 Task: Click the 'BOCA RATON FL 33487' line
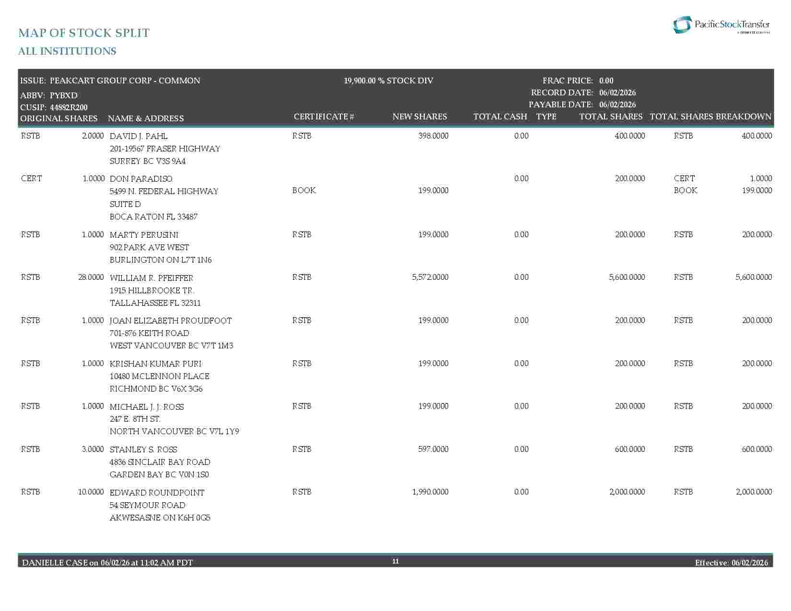(x=153, y=217)
